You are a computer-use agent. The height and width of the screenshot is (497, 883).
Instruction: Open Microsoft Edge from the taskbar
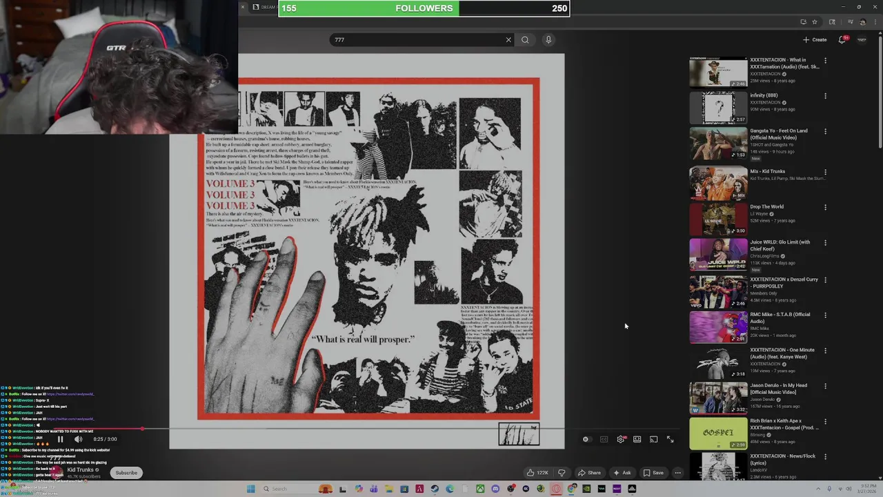coord(450,489)
